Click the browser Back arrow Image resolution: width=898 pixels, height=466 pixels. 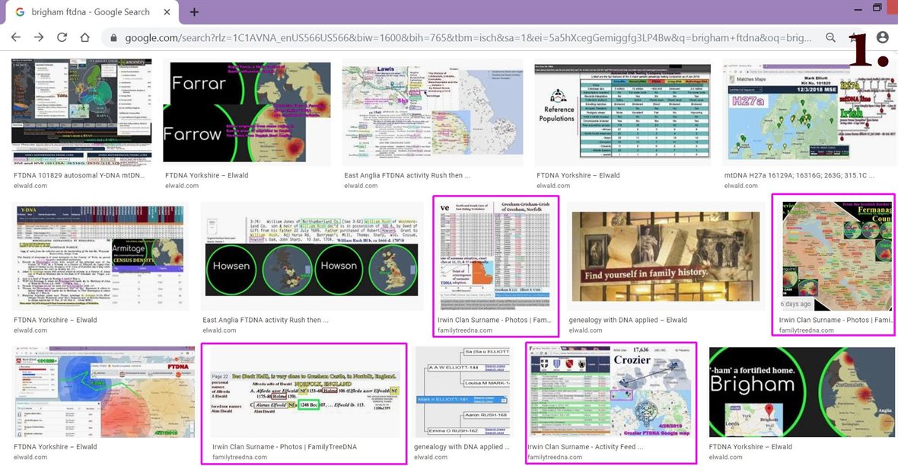[15, 37]
